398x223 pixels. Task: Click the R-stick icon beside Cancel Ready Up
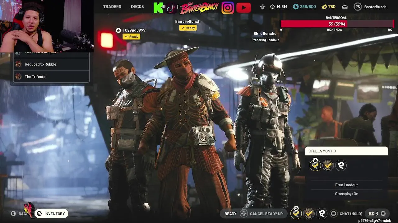point(244,214)
